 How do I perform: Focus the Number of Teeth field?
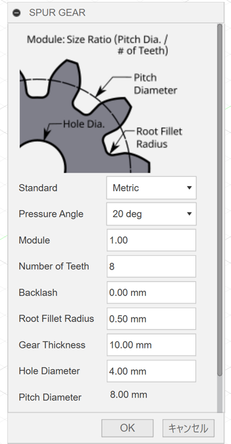tap(152, 266)
